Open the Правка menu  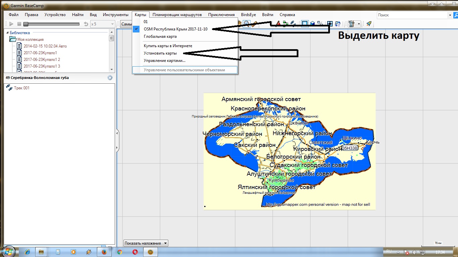(32, 15)
